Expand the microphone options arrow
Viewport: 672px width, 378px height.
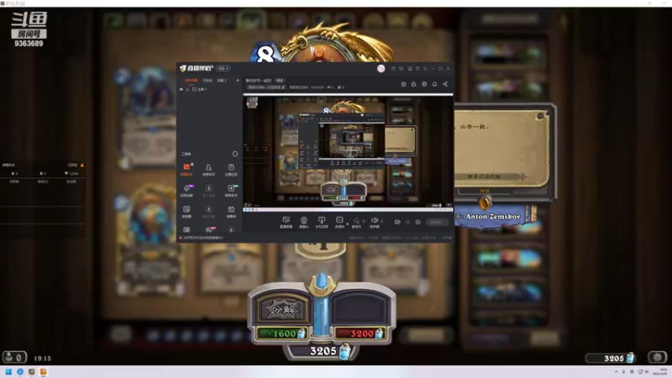click(364, 221)
